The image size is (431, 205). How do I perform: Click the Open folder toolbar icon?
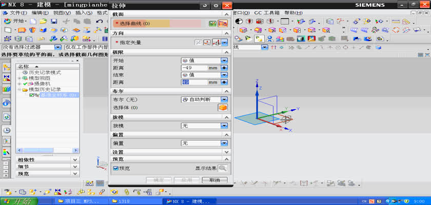tap(43, 21)
